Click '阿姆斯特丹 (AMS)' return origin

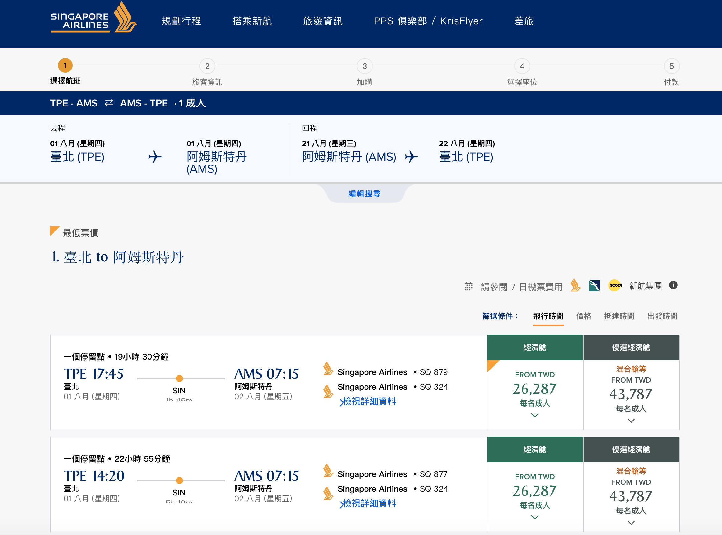click(x=349, y=157)
